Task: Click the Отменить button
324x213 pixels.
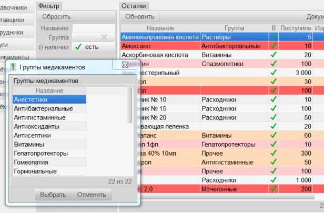Action: coord(92,195)
